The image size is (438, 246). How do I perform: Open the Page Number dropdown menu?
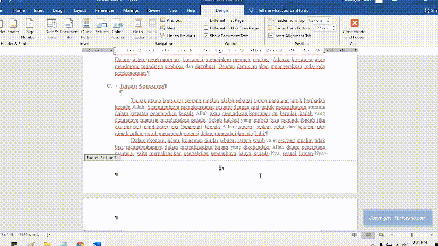pos(29,29)
